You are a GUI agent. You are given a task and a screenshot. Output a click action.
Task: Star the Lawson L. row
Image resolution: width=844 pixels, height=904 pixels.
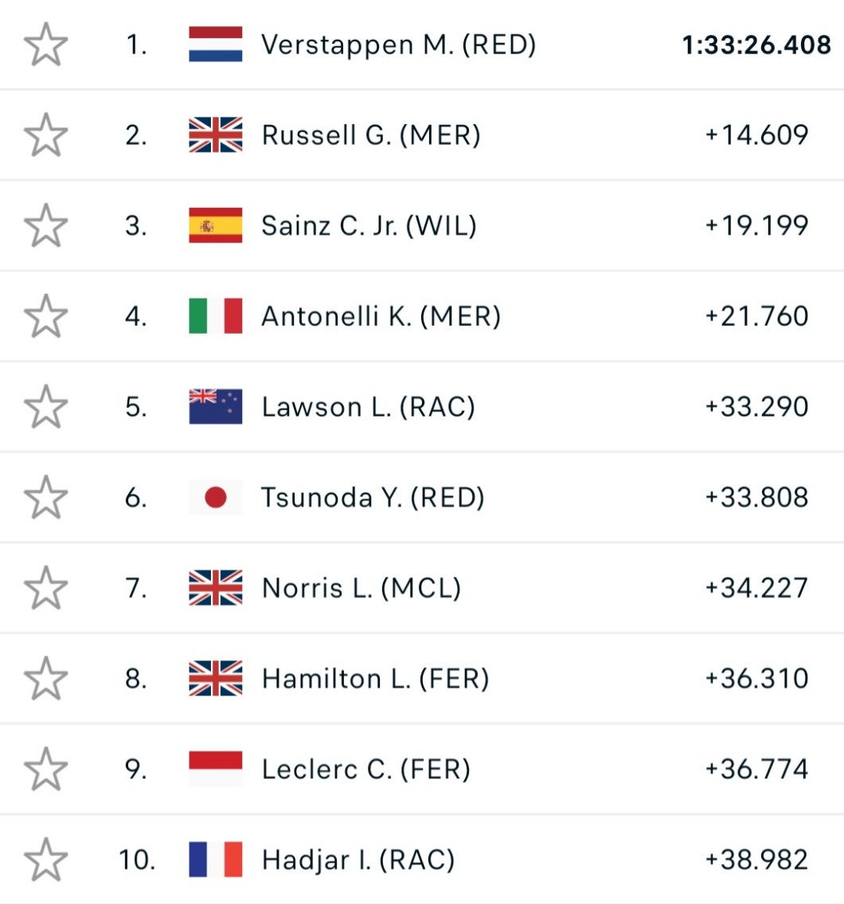(45, 407)
